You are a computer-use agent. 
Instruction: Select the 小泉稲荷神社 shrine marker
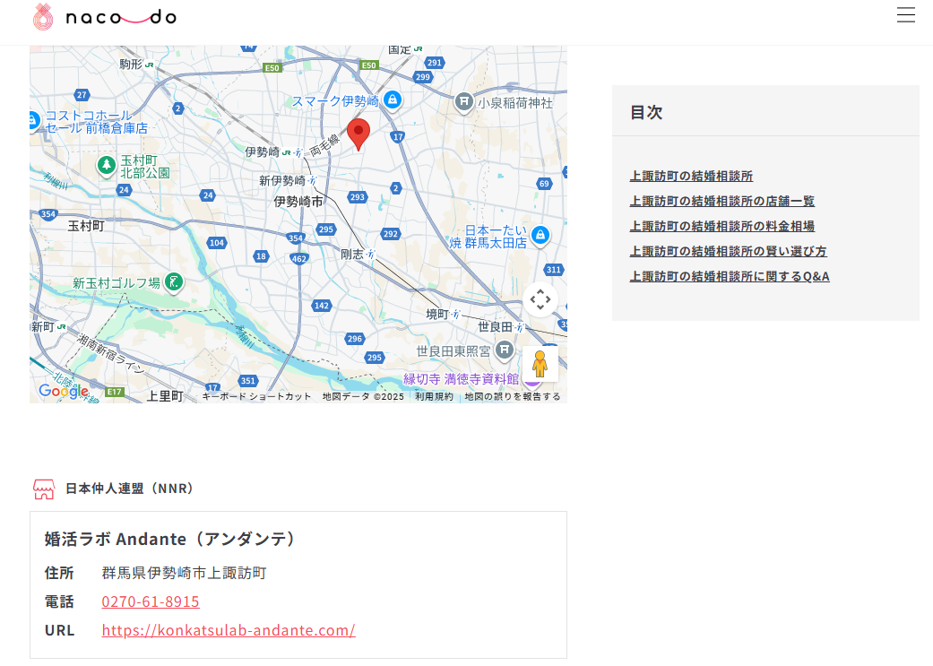(464, 102)
